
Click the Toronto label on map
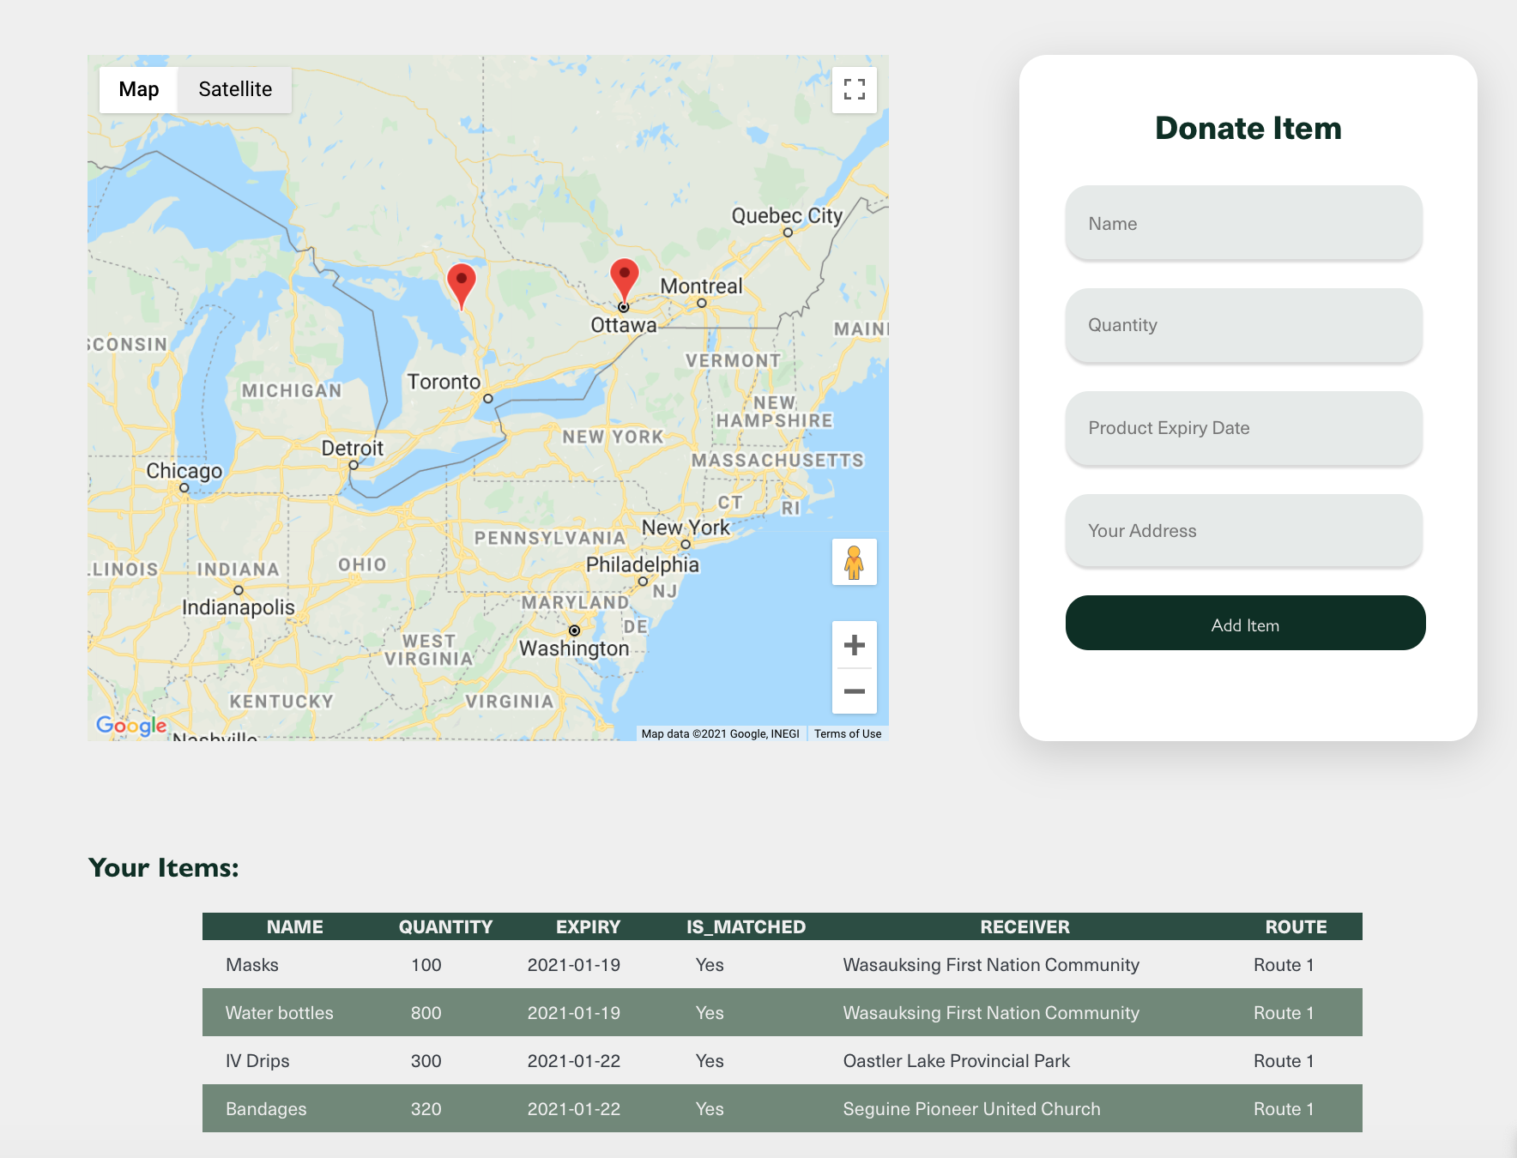(444, 382)
